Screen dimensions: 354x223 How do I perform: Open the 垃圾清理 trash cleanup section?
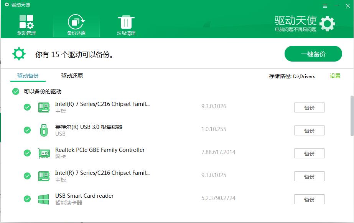pos(126,25)
